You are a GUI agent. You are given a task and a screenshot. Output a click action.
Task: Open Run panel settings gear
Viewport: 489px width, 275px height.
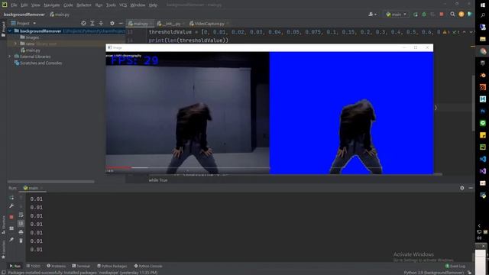[x=461, y=188]
